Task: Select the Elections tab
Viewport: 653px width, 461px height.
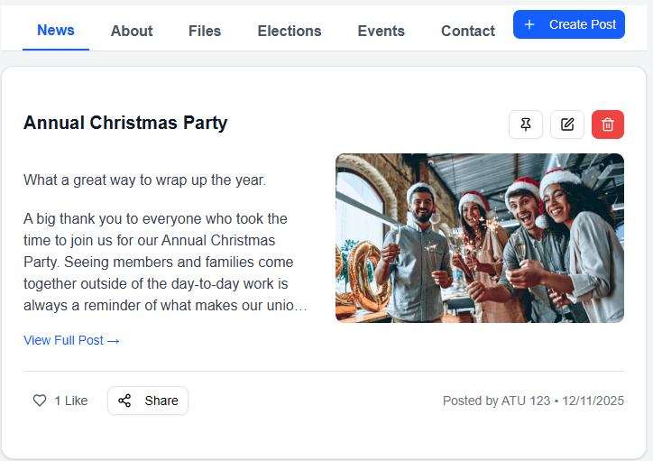Action: tap(290, 31)
